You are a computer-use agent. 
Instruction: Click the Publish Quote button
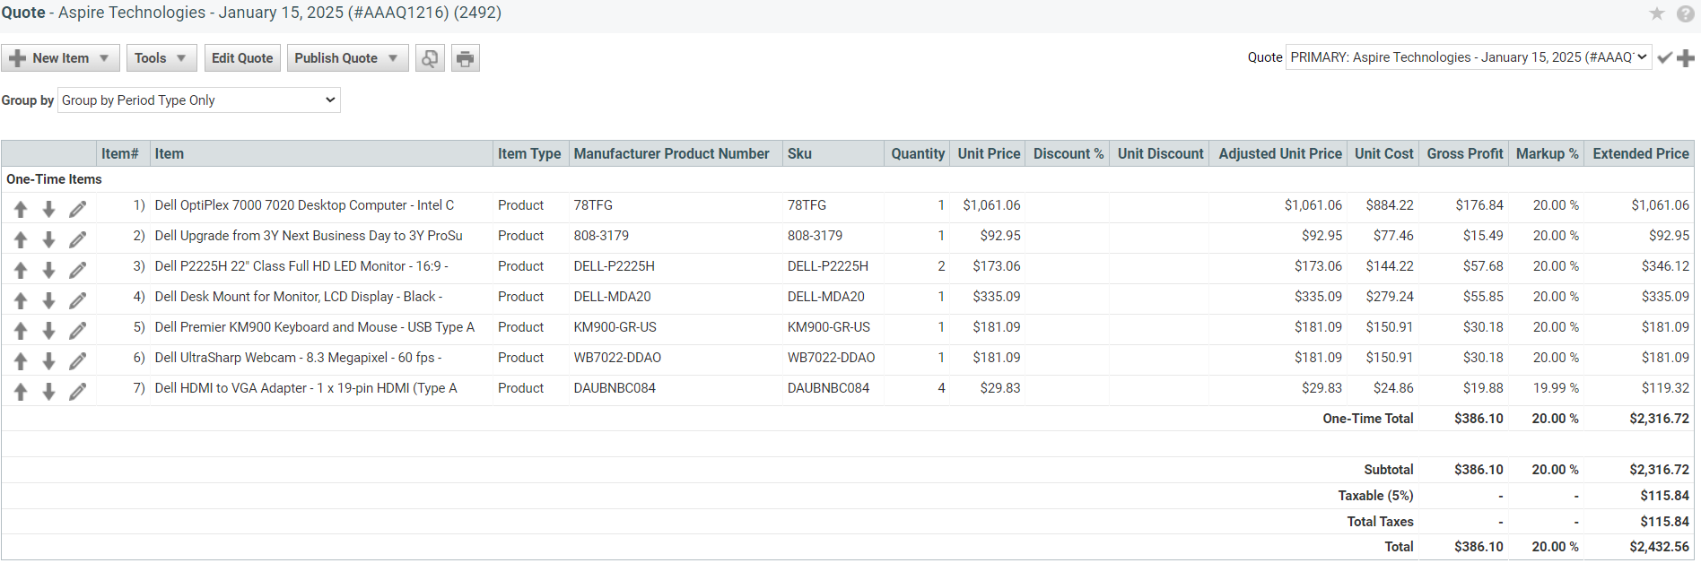346,58
